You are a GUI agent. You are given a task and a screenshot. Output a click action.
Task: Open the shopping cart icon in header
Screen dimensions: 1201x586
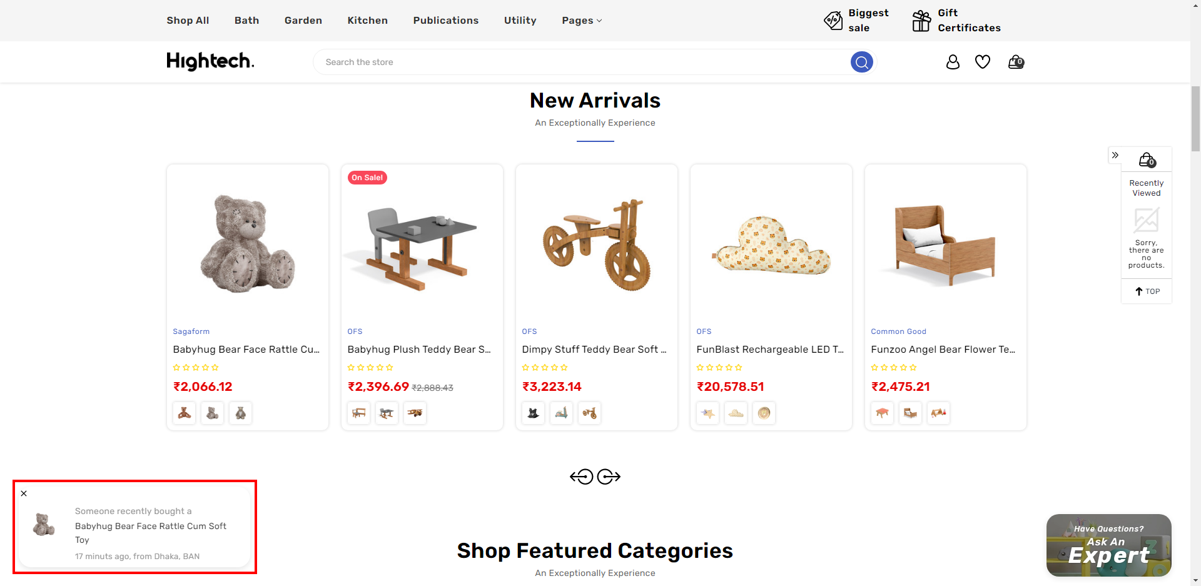click(1016, 62)
